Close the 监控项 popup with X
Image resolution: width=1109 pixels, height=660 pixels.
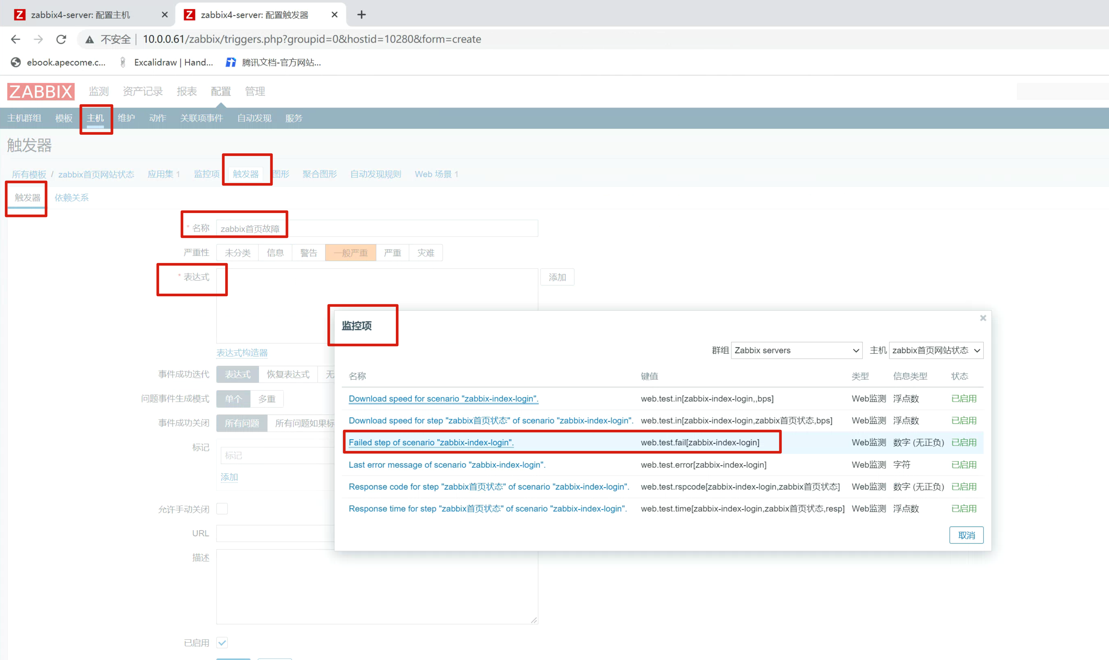[983, 318]
